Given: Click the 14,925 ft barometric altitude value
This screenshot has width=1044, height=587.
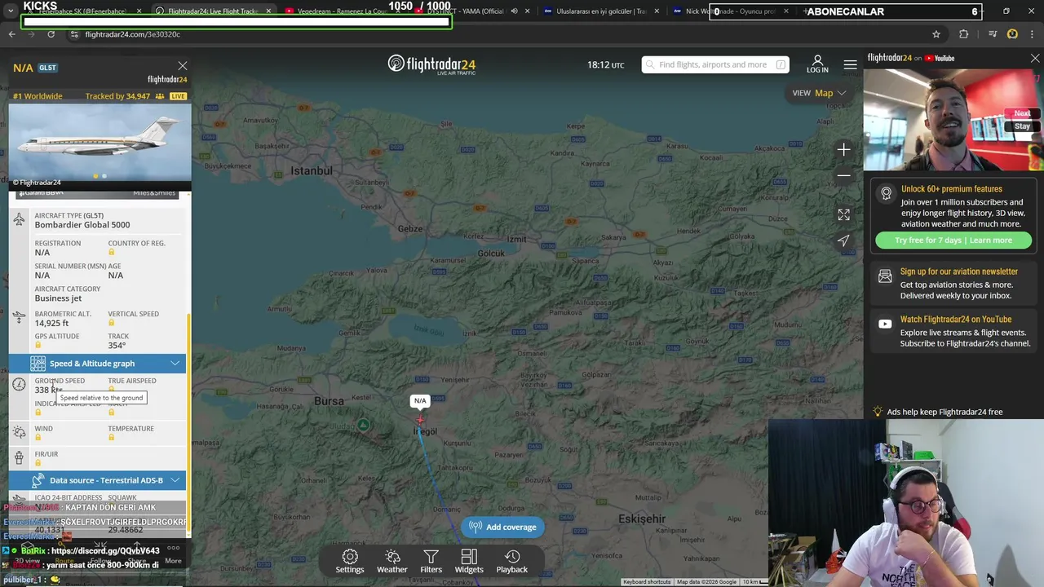Looking at the screenshot, I should click(51, 324).
